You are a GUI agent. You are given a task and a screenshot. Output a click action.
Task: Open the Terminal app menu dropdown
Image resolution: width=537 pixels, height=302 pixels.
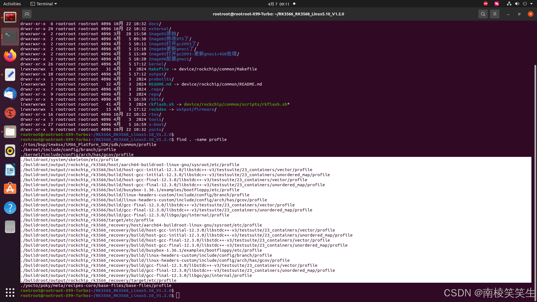(x=44, y=4)
